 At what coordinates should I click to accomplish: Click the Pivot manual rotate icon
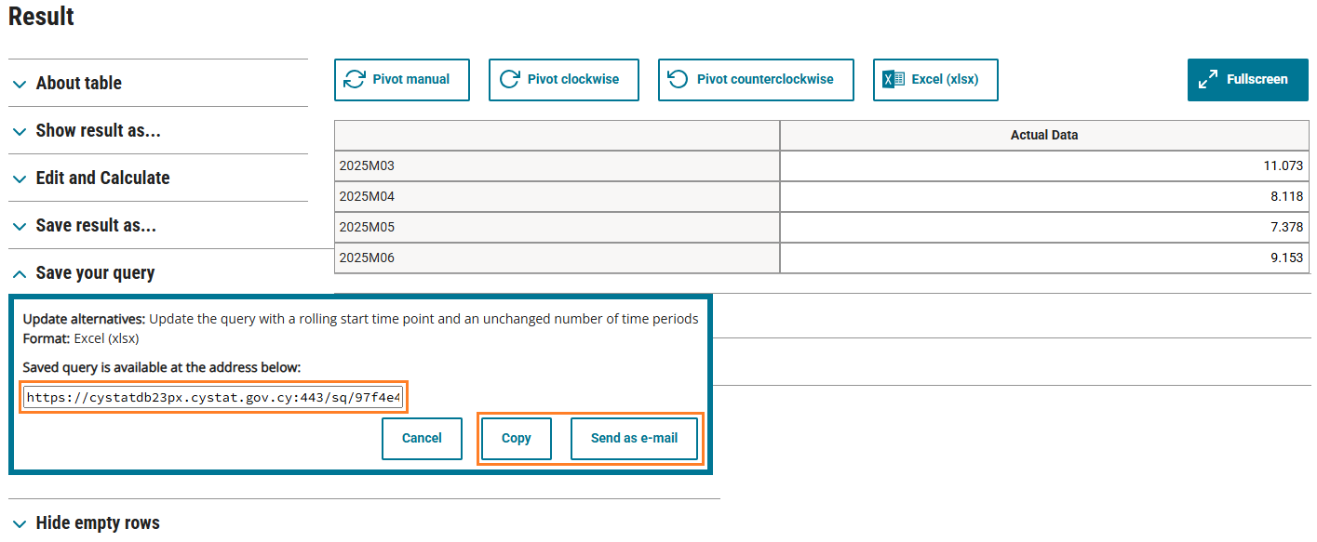[x=355, y=80]
